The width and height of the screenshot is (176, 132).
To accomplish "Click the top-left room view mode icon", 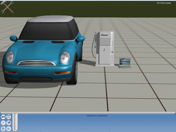I will [x=3, y=117].
